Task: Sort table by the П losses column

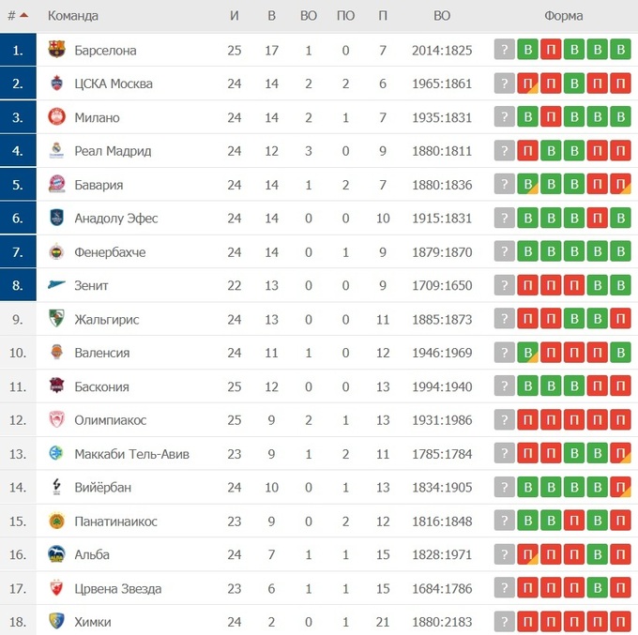Action: tap(383, 15)
